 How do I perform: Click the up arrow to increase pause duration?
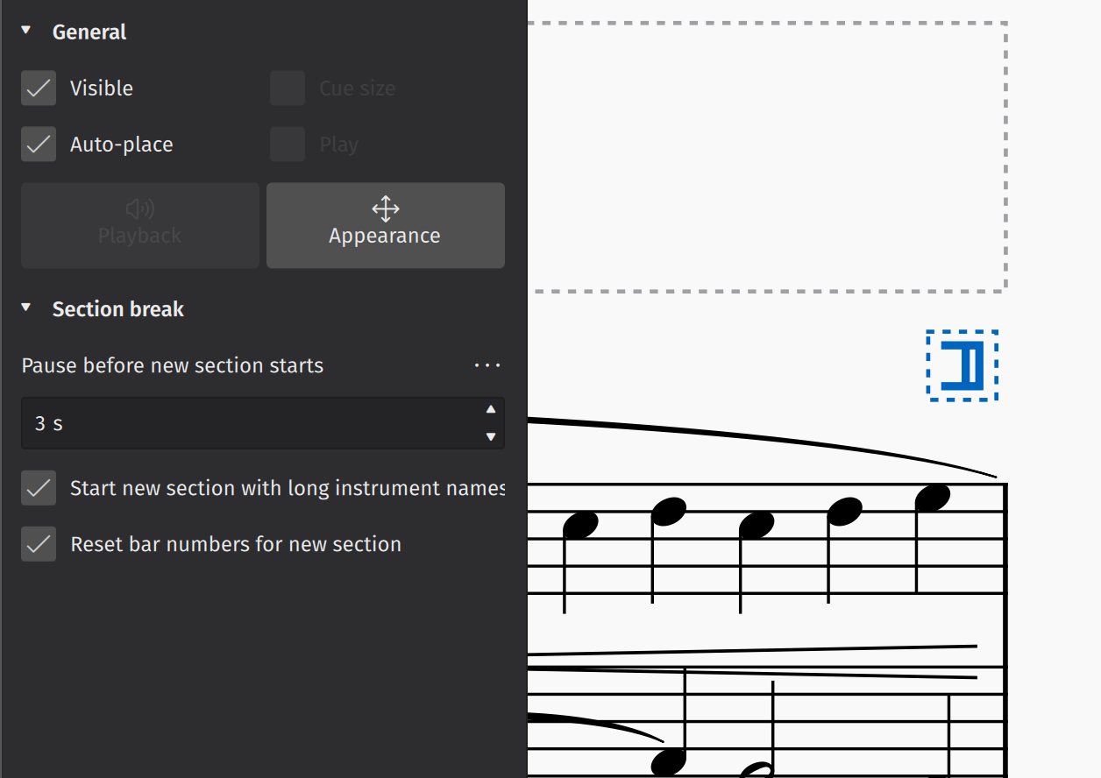(x=491, y=410)
